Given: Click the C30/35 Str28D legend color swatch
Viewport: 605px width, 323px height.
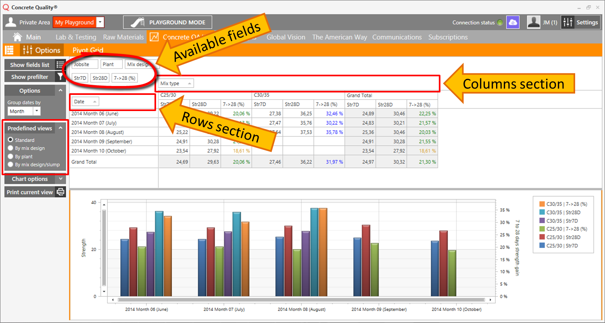Looking at the screenshot, I should pos(542,212).
